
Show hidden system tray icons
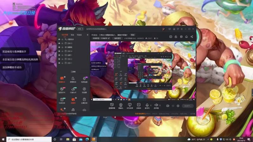[208, 139]
